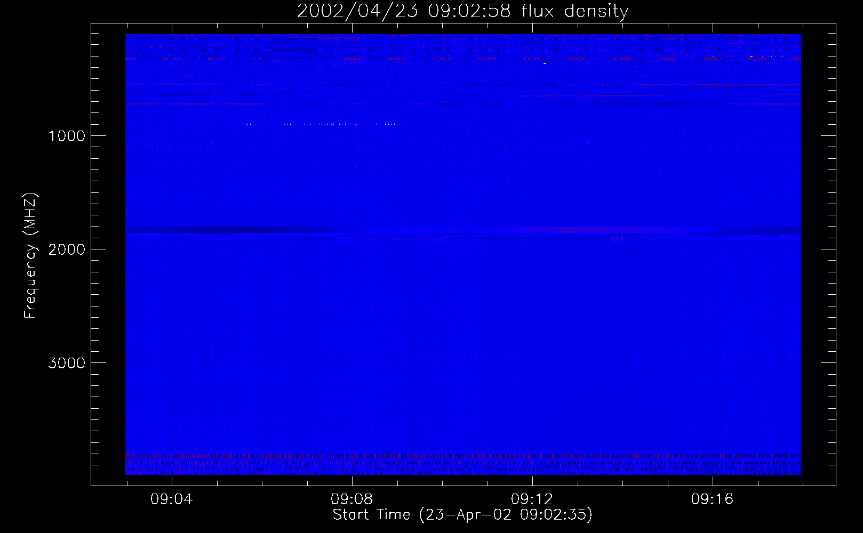The height and width of the screenshot is (533, 863).
Task: Click the 2000 frequency tick label
Action: click(67, 249)
